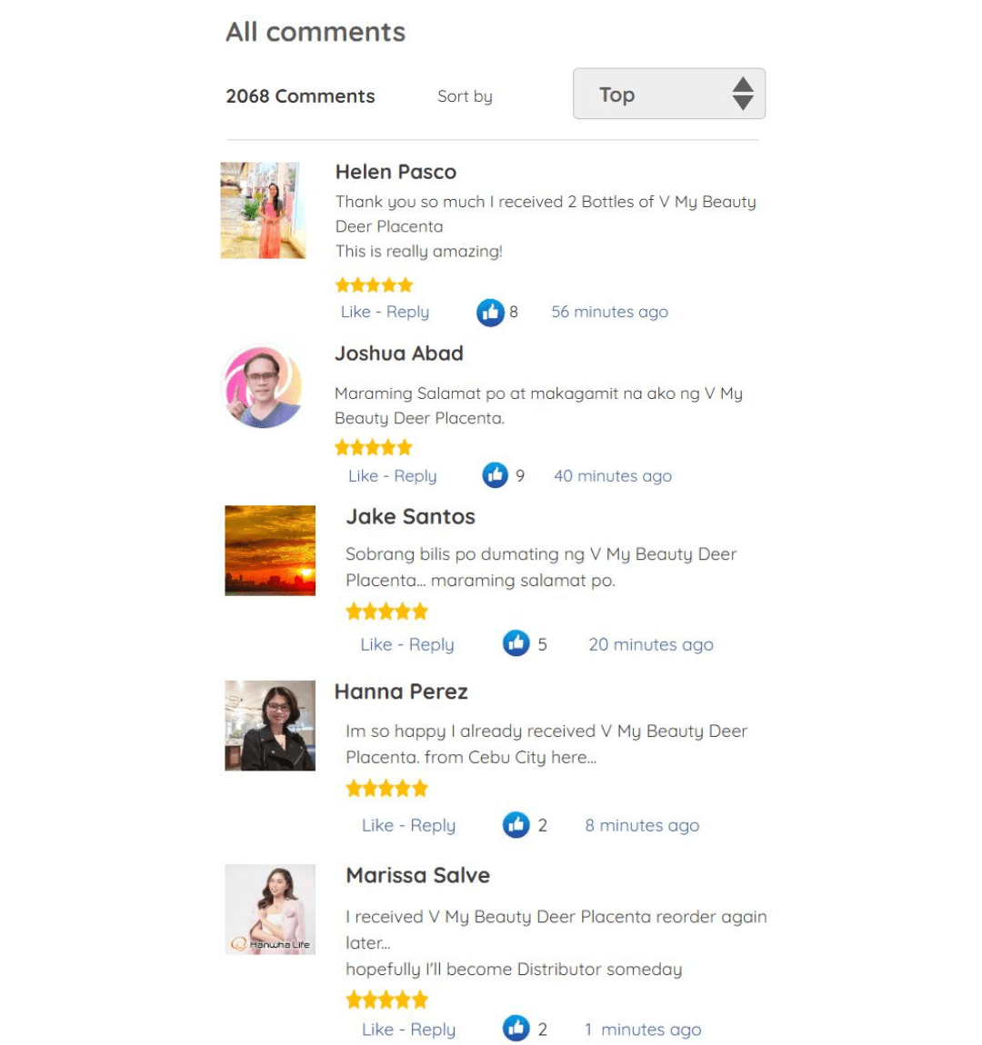Open the Top sort-by dropdown
The width and height of the screenshot is (982, 1045).
pyautogui.click(x=668, y=94)
